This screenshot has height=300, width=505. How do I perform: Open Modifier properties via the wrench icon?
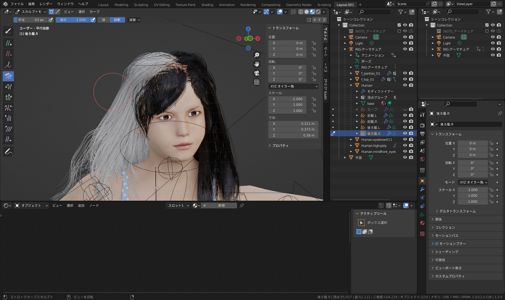click(422, 189)
